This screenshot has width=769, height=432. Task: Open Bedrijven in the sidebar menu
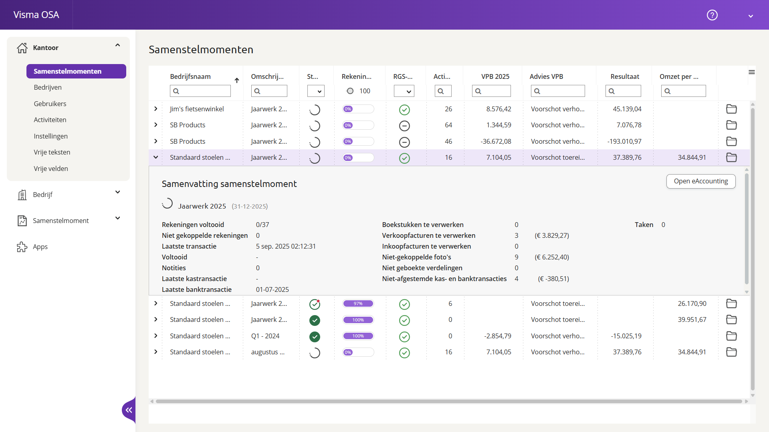click(x=48, y=87)
